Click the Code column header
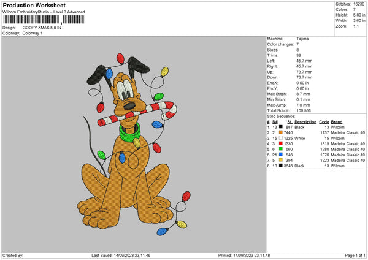This screenshot has height=260, width=368. pyautogui.click(x=324, y=122)
